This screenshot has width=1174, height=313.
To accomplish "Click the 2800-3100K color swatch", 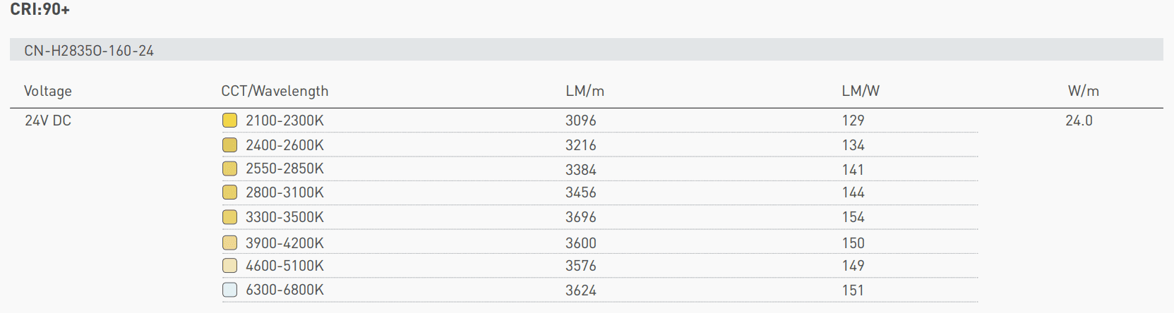I will pyautogui.click(x=229, y=192).
